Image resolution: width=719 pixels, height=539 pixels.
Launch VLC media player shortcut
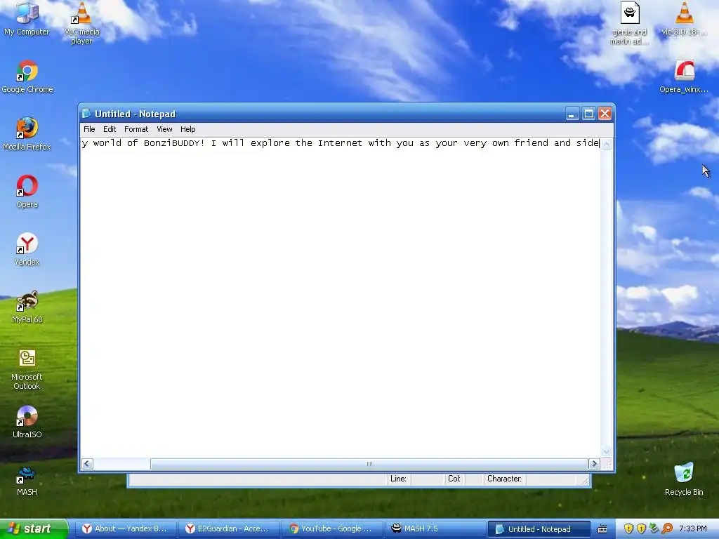(81, 23)
